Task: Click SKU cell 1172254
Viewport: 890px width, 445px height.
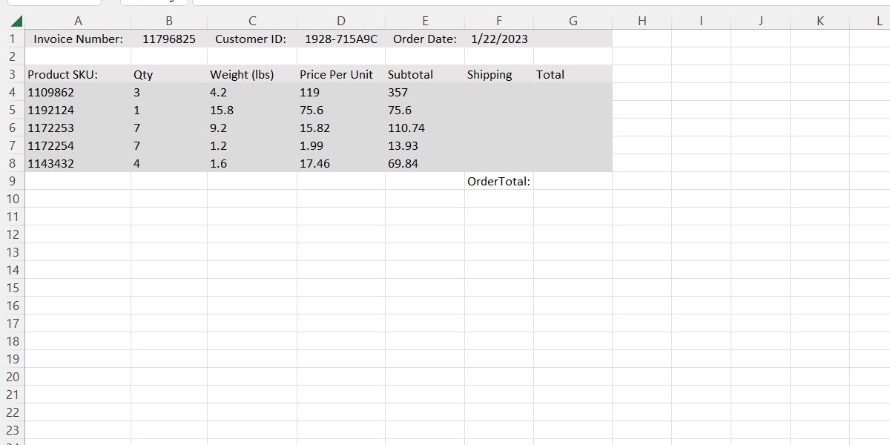Action: click(x=78, y=145)
